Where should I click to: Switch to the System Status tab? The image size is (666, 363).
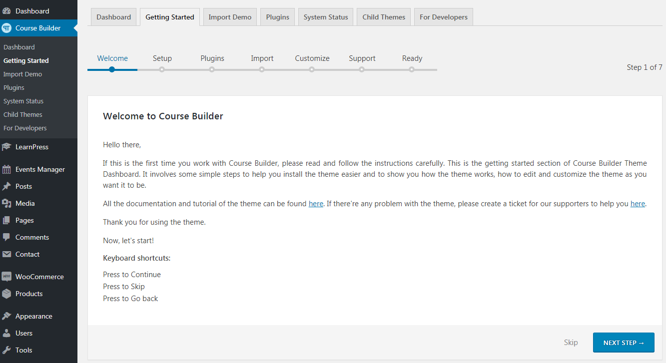tap(326, 17)
